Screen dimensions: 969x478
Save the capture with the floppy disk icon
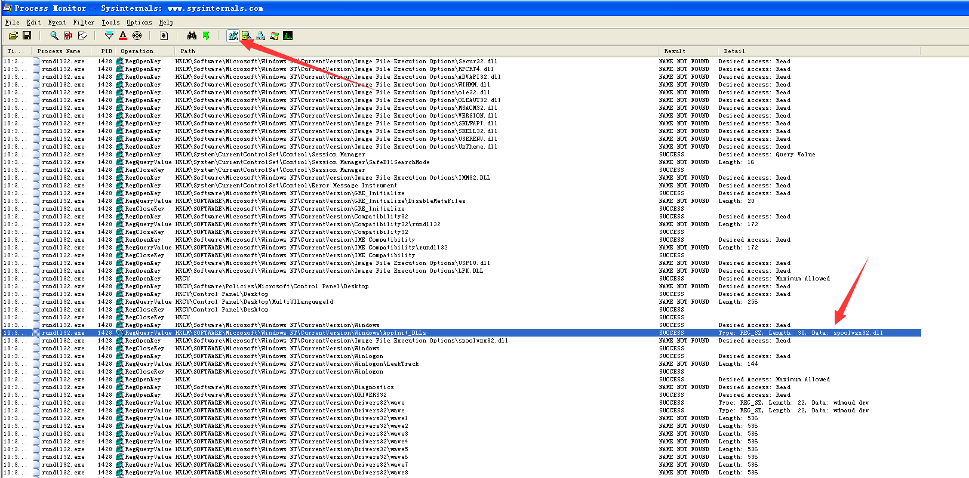click(27, 36)
